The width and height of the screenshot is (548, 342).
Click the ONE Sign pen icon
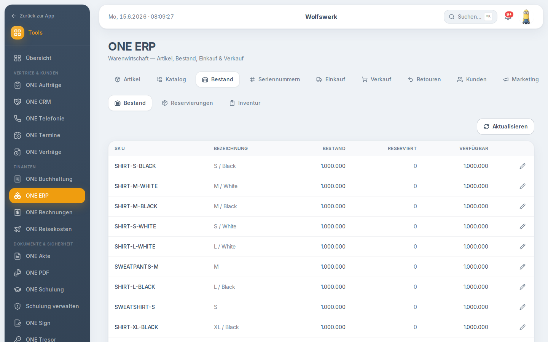point(18,323)
